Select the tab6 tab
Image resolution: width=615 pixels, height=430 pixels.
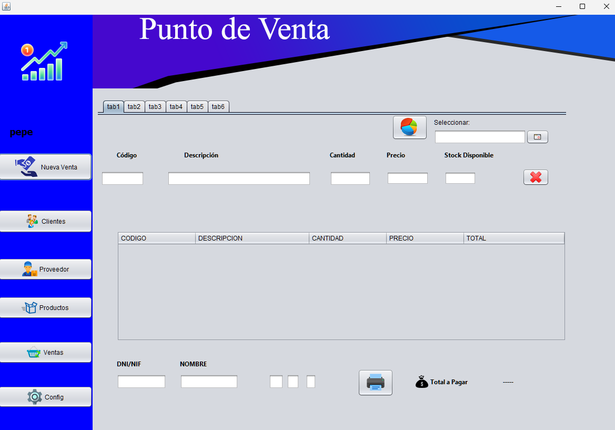point(218,107)
